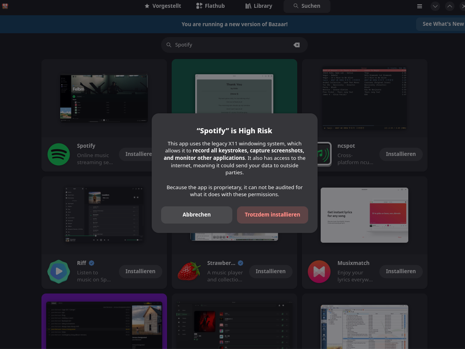Image resolution: width=465 pixels, height=349 pixels.
Task: Click the Suchen tab magnifier icon
Action: tap(296, 6)
